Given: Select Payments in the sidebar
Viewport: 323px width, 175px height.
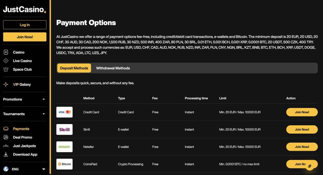Looking at the screenshot, I should (21, 129).
